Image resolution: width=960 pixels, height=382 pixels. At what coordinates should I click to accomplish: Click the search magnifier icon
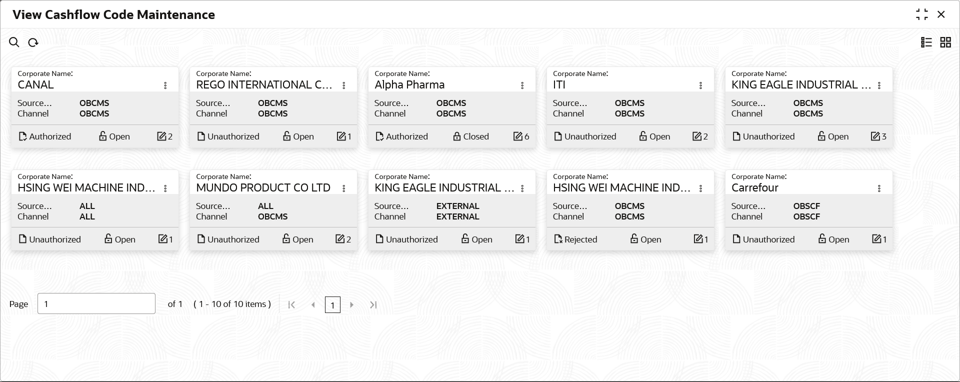14,42
